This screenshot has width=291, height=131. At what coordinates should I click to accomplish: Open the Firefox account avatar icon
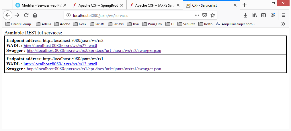(x=273, y=15)
